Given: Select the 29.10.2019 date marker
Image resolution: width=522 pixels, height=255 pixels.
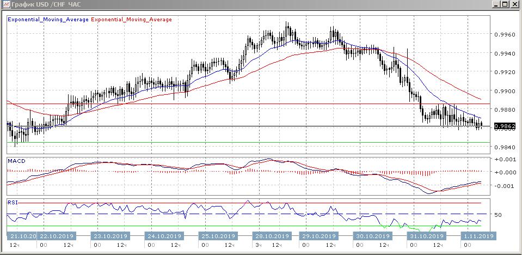Looking at the screenshot, I should tap(317, 236).
